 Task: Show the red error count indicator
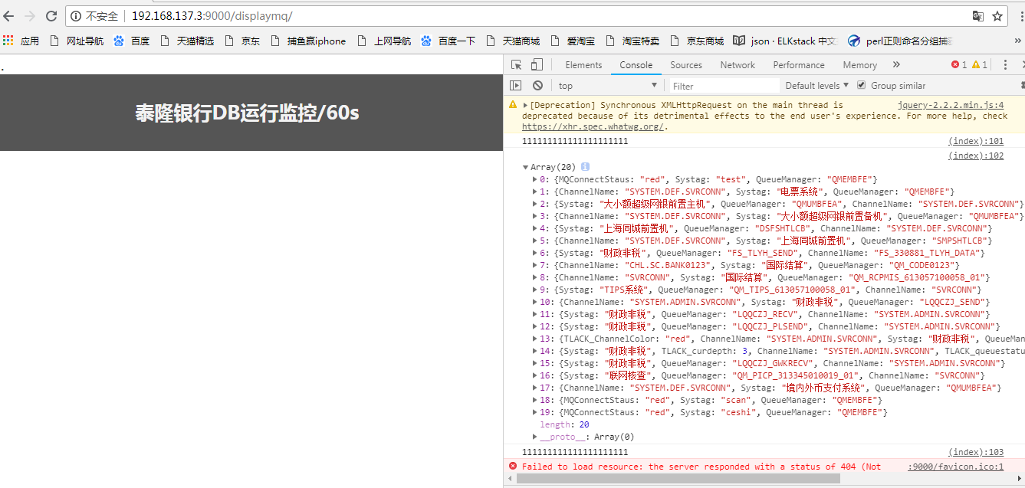click(959, 65)
